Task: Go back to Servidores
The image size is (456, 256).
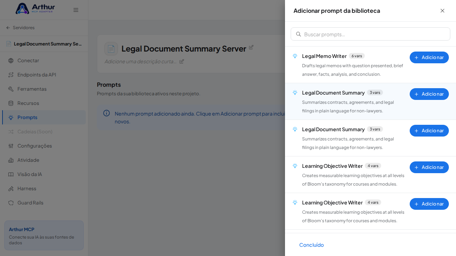Action: tap(20, 27)
